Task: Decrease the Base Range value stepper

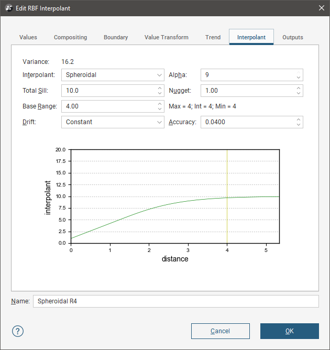Action: click(x=160, y=109)
